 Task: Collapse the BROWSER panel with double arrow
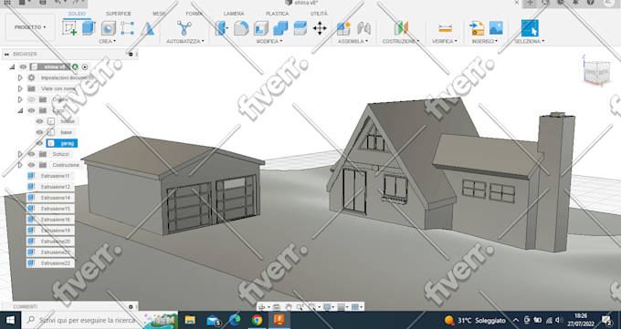tap(6, 54)
